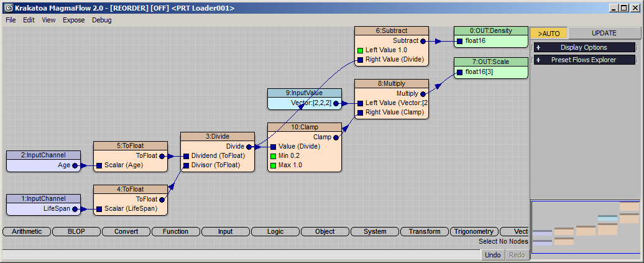
Task: Select the 0:OUT:Density node title
Action: tap(491, 31)
